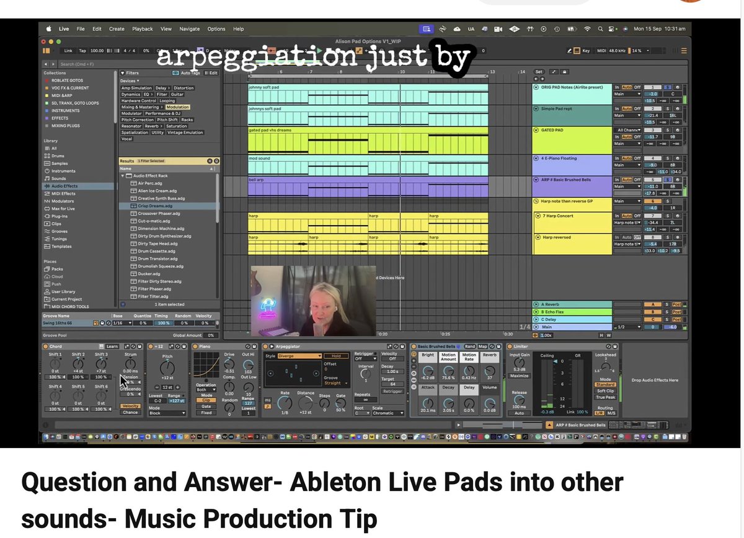This screenshot has height=538, width=744.
Task: Enable Hold on the Arpeggiator
Action: [337, 356]
